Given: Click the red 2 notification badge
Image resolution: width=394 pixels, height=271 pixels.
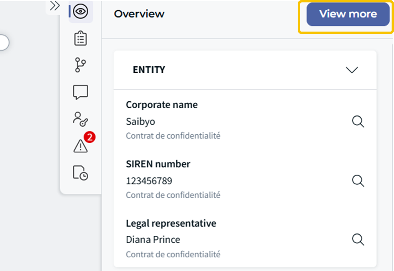Looking at the screenshot, I should point(90,137).
